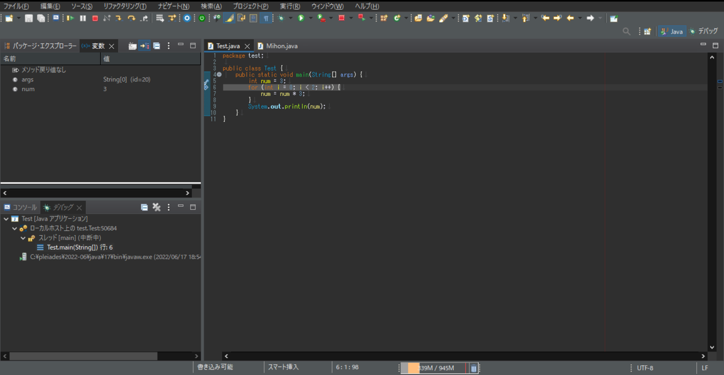This screenshot has width=724, height=375.
Task: Open the リファクタリング menu
Action: (124, 6)
